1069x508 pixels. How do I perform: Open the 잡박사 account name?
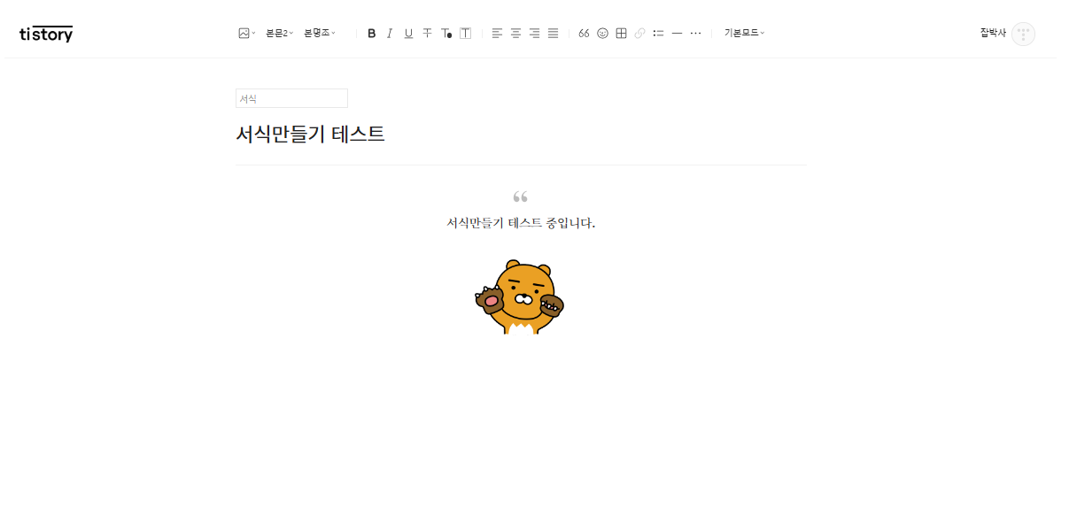click(x=993, y=33)
